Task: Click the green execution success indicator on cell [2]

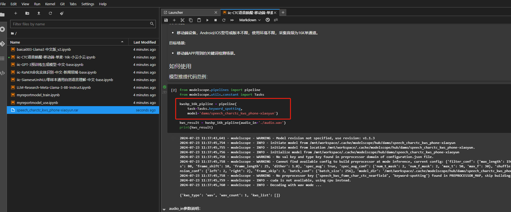Action: (x=165, y=87)
